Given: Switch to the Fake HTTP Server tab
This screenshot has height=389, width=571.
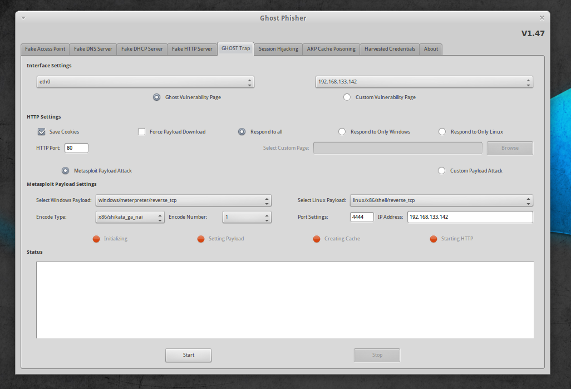Looking at the screenshot, I should click(192, 49).
